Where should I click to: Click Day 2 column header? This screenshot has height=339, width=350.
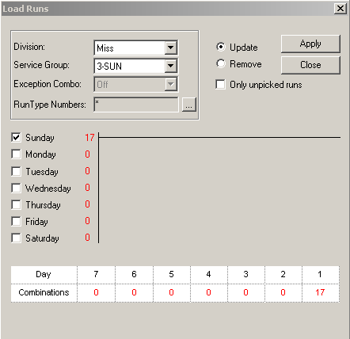point(283,275)
